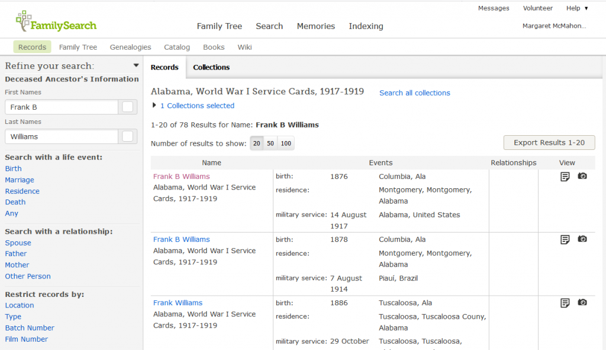Restrict records by Batch Number

30,328
